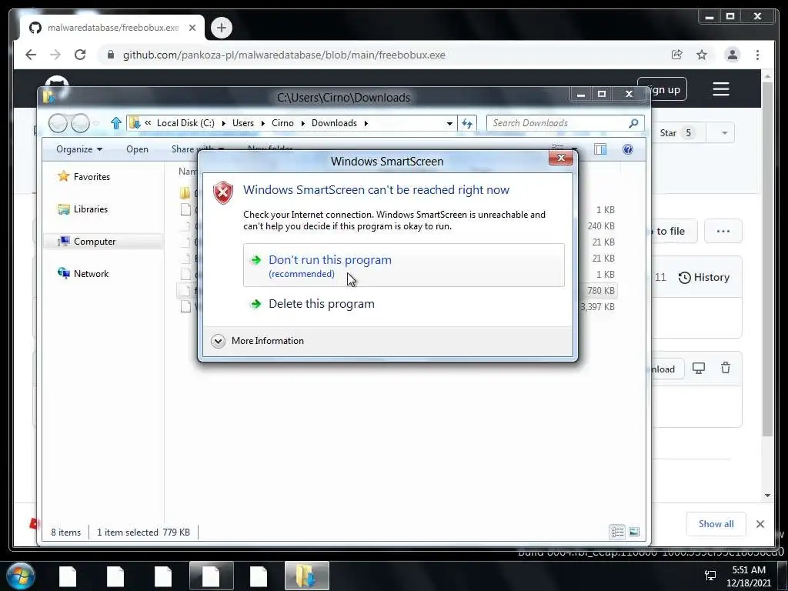Screen dimensions: 788x591
Task: Open Windows Start button
Action: [20, 576]
